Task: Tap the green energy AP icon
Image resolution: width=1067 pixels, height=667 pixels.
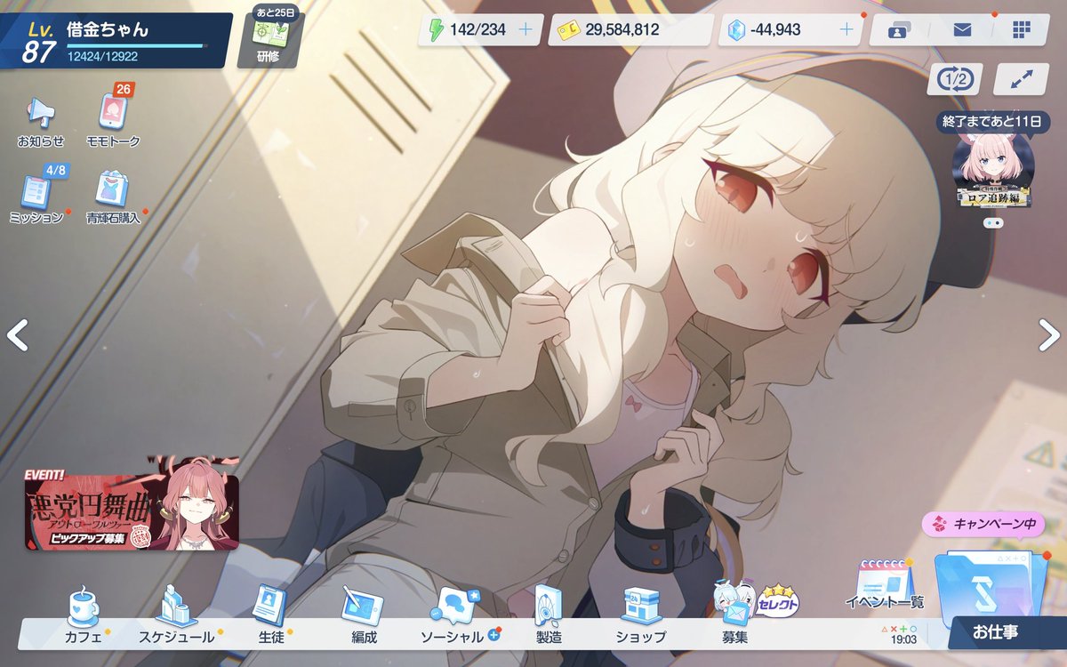Action: click(x=436, y=29)
